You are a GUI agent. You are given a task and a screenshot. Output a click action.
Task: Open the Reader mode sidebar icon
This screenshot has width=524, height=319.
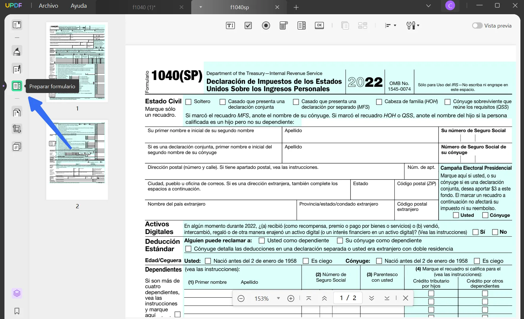click(17, 25)
